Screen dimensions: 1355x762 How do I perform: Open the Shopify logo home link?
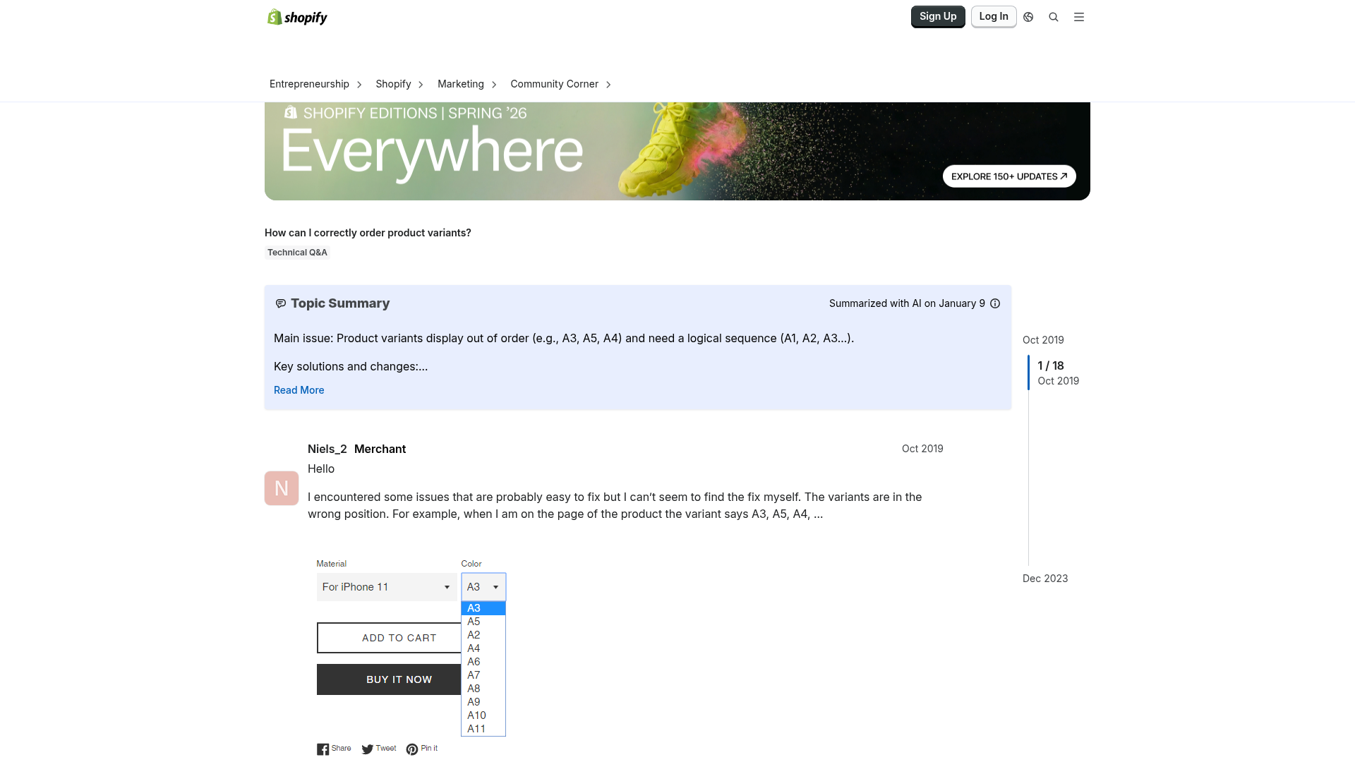point(297,17)
